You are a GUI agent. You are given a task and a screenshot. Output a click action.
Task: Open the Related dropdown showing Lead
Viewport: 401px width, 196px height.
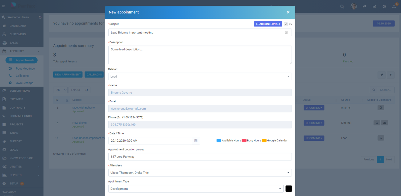pyautogui.click(x=200, y=77)
